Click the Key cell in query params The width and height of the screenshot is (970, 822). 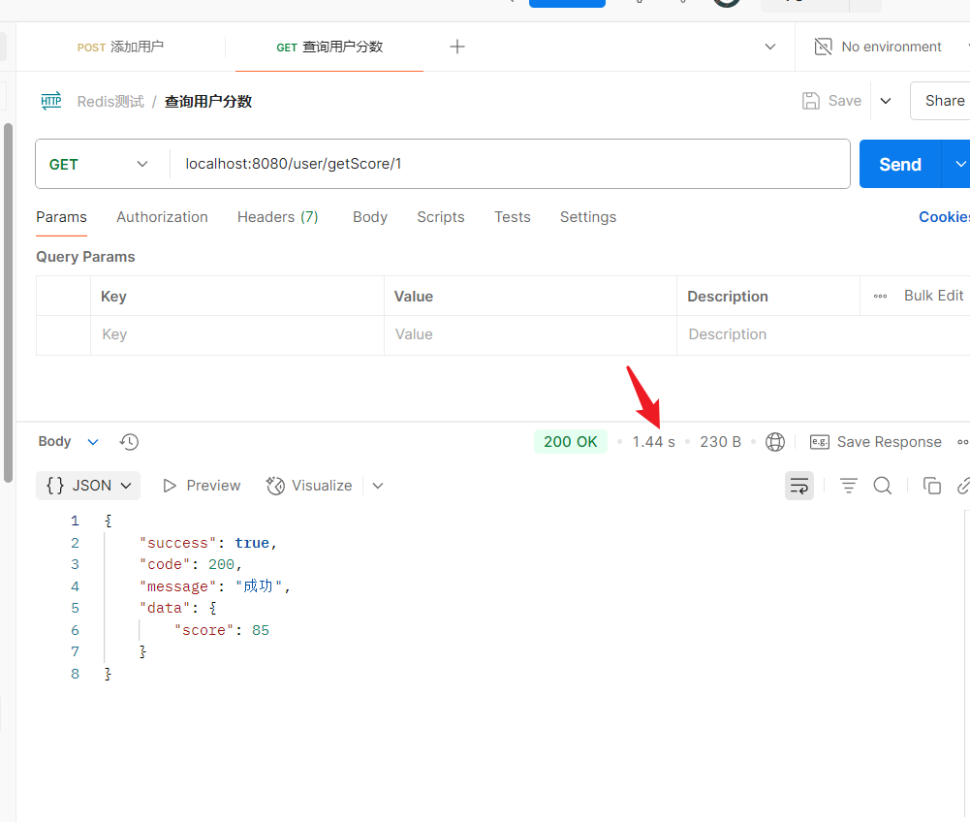coord(237,334)
